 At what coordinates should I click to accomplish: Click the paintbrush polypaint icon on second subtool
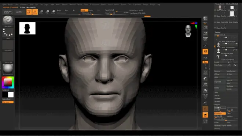coord(234,50)
